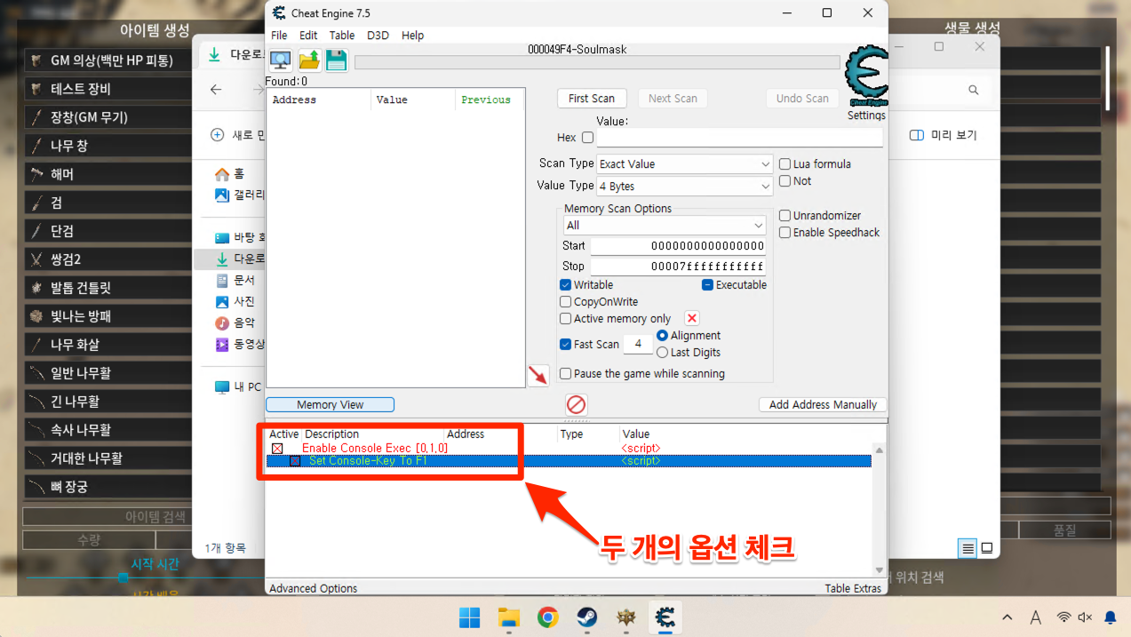
Task: Click the Soulmask game icon in taskbar
Action: 625,617
